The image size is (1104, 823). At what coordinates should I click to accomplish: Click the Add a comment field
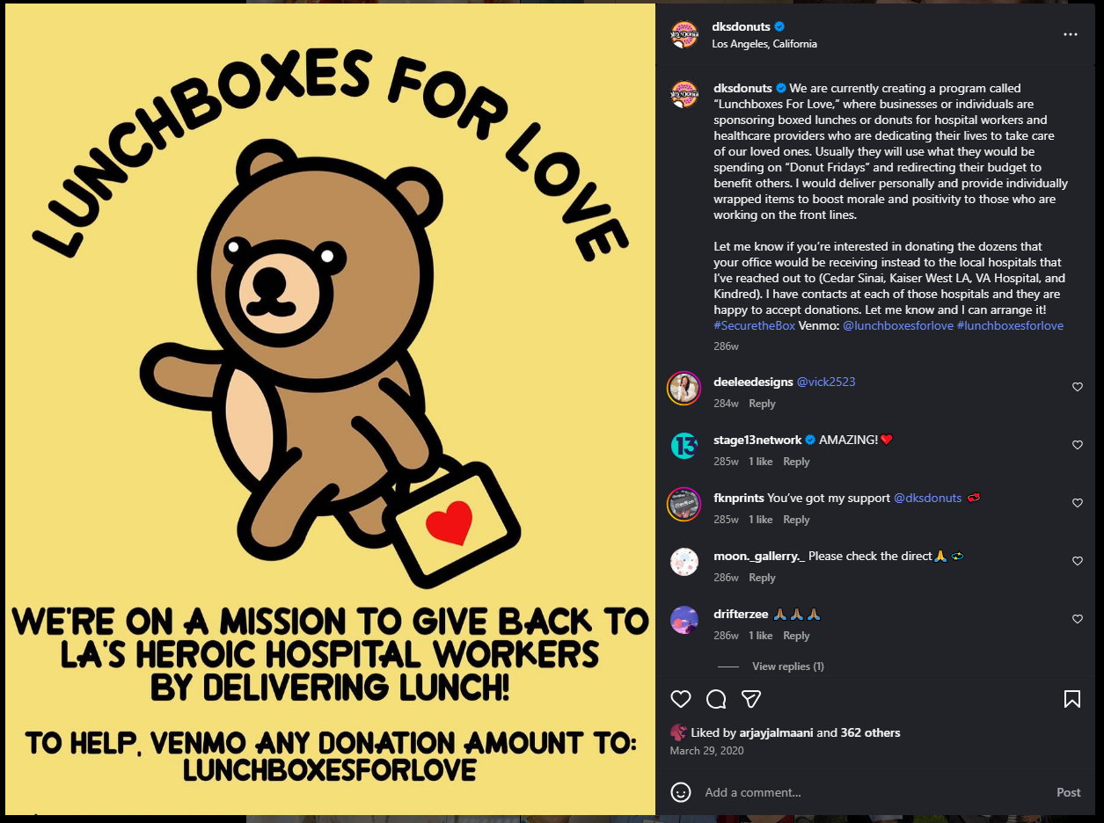871,792
